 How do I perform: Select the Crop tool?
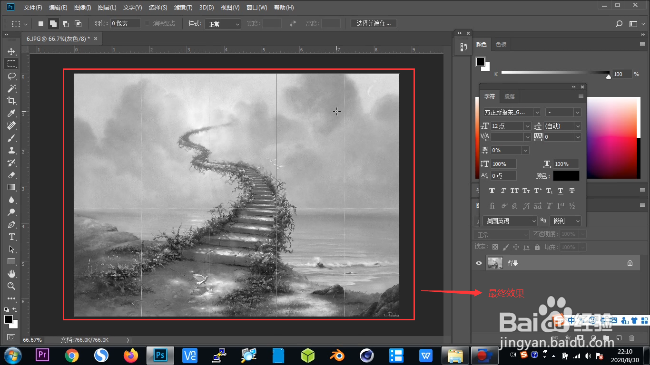[x=11, y=101]
